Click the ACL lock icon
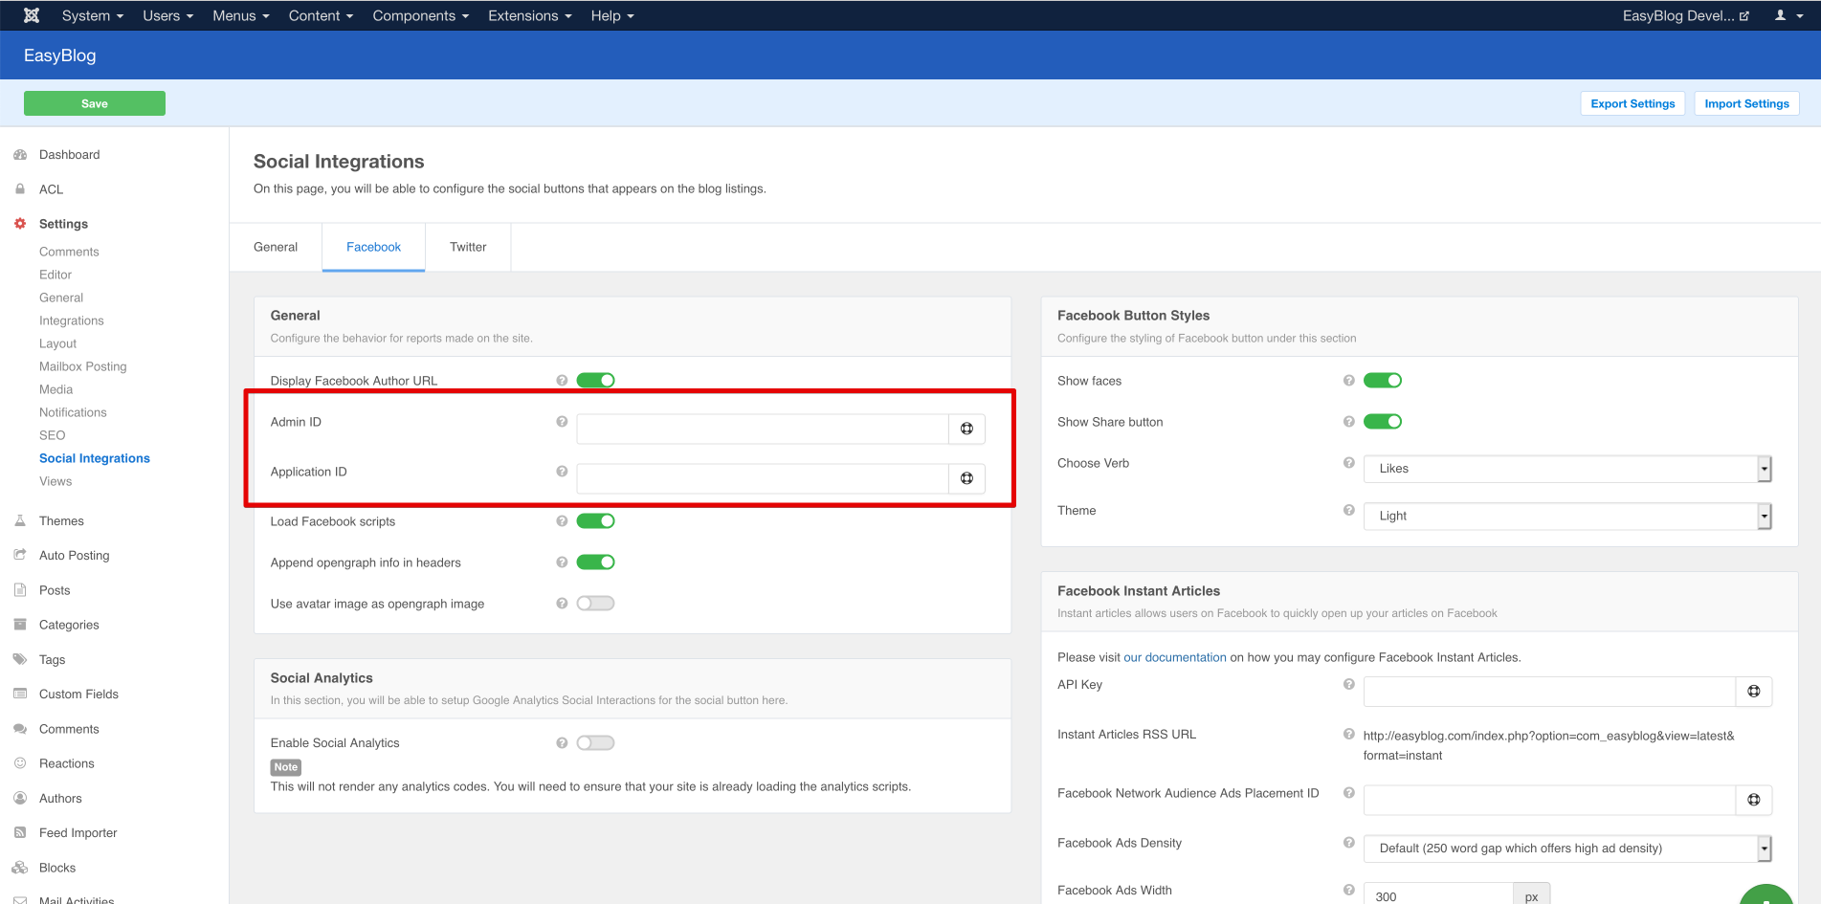Image resolution: width=1821 pixels, height=904 pixels. (20, 189)
